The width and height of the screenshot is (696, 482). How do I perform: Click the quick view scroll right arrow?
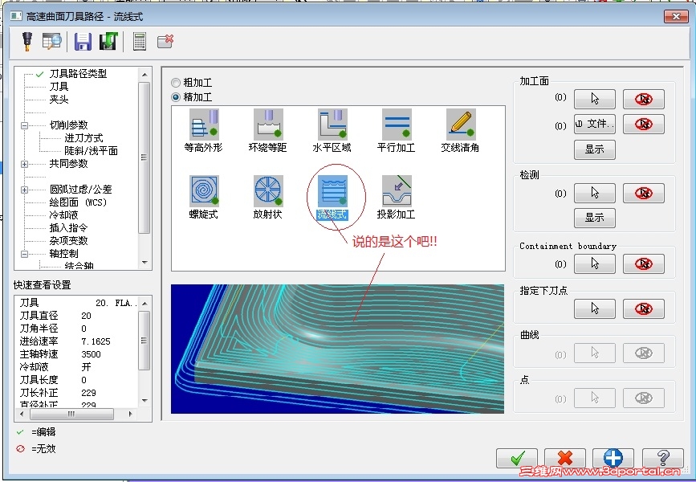(x=130, y=414)
